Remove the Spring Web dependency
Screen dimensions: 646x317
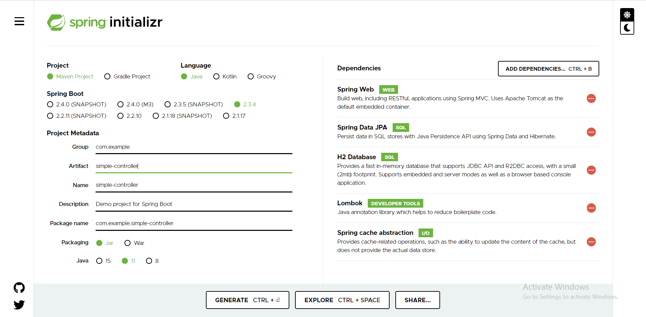[x=591, y=98]
